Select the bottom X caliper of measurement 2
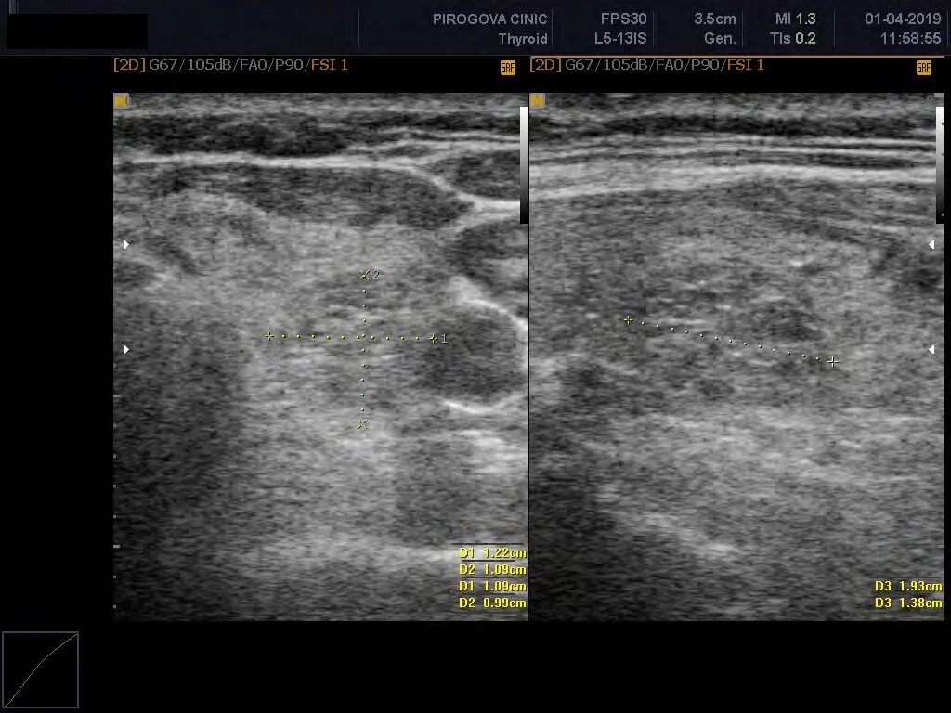Screen dimensions: 951x713 363,424
